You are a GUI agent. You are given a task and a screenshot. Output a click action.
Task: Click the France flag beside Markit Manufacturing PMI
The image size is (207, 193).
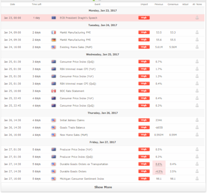click(53, 33)
